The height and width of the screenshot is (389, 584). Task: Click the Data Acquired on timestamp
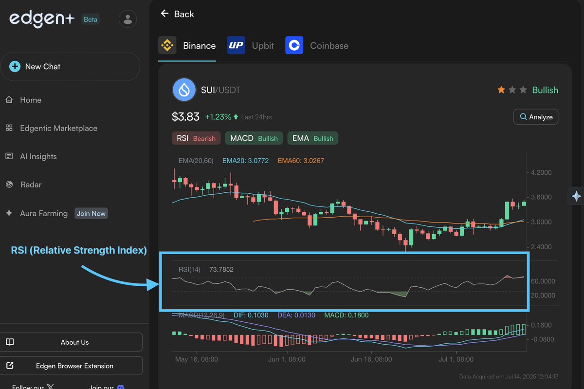(509, 376)
